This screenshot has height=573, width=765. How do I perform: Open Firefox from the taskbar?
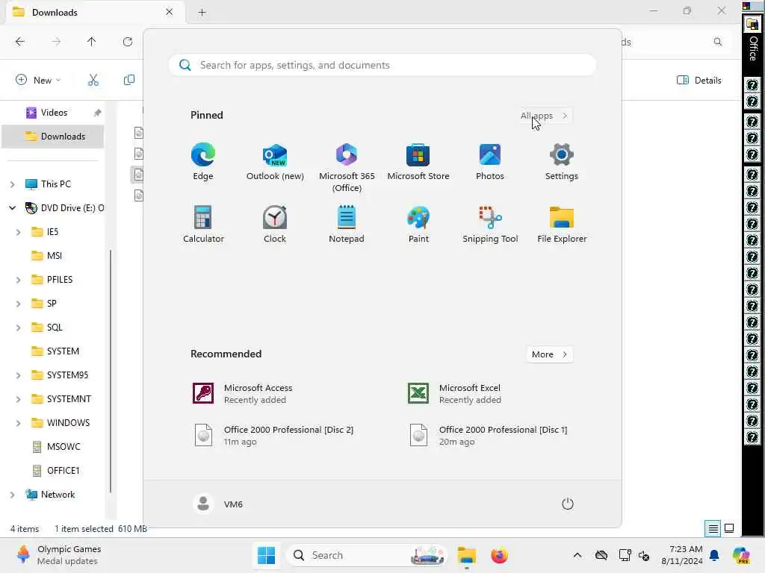499,555
